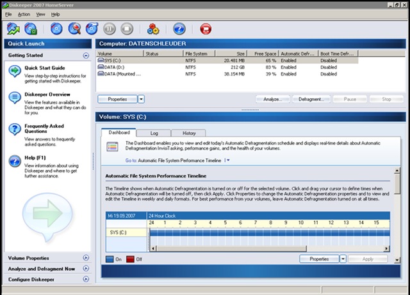The height and width of the screenshot is (295, 410).
Task: Open the View menu
Action: point(40,14)
